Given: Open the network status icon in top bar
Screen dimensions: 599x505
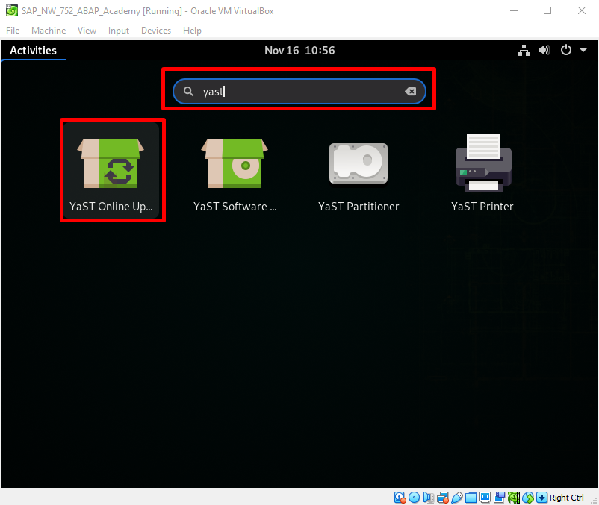Looking at the screenshot, I should [524, 50].
